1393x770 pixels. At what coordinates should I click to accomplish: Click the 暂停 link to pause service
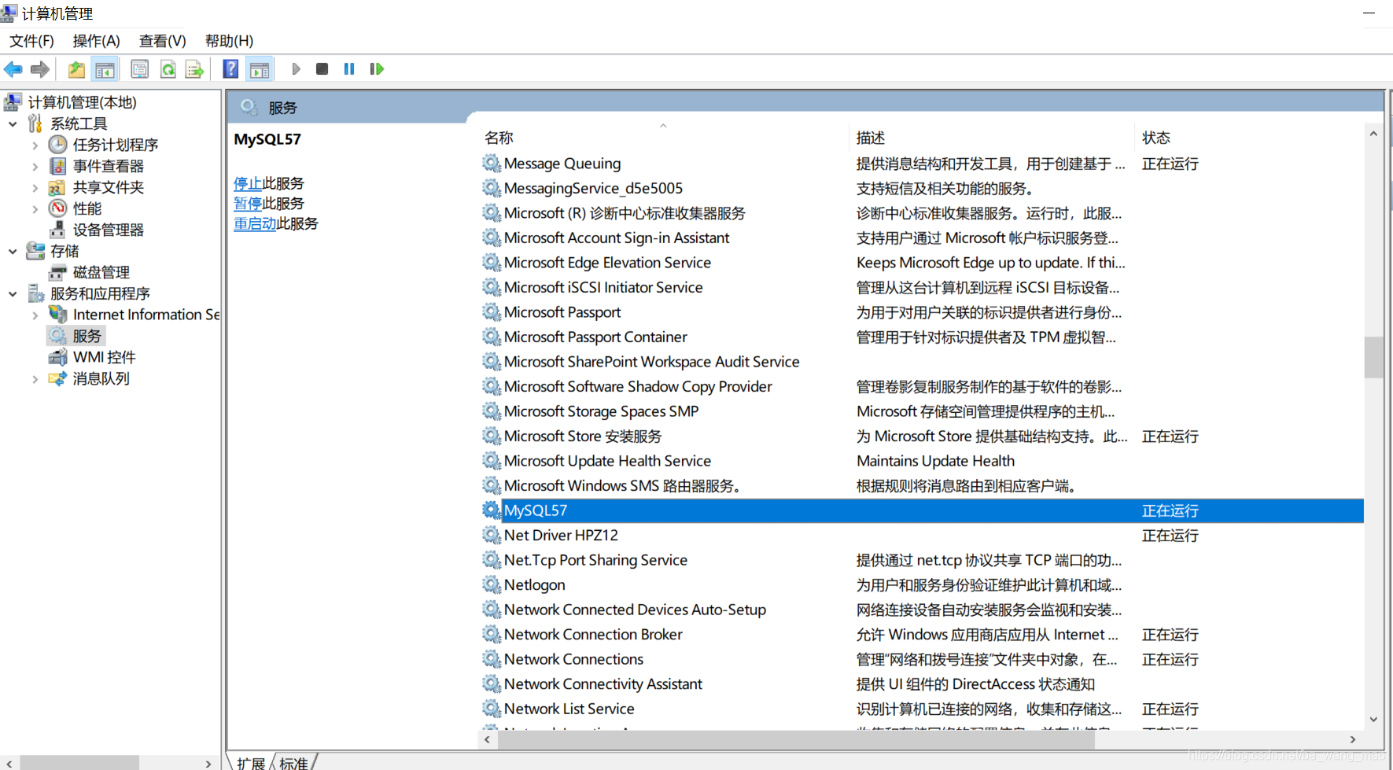pos(248,203)
